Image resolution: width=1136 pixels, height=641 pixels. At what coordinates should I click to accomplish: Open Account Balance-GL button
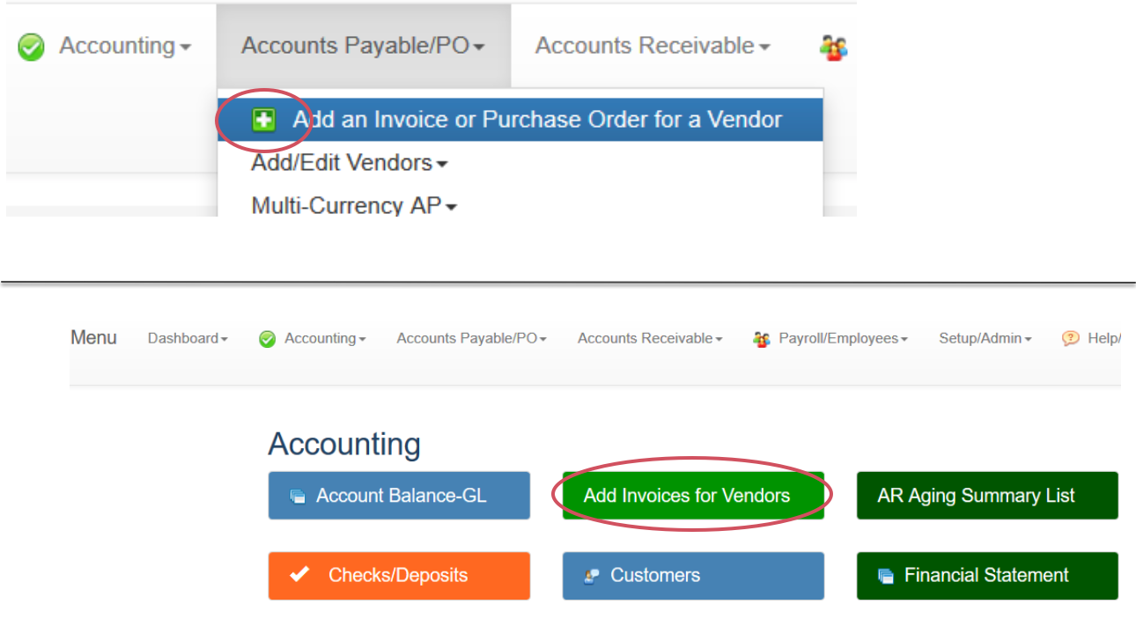pos(399,496)
